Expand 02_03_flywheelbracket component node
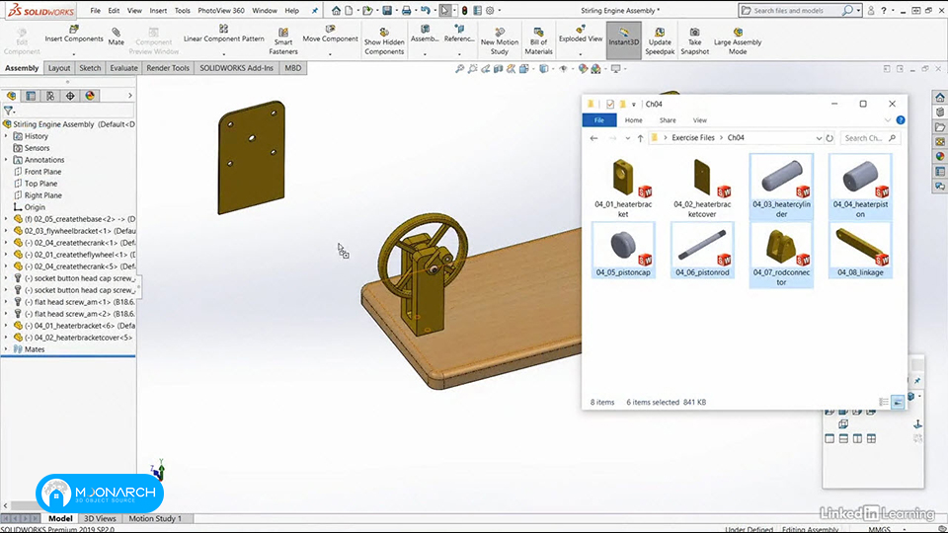The image size is (948, 533). (6, 231)
